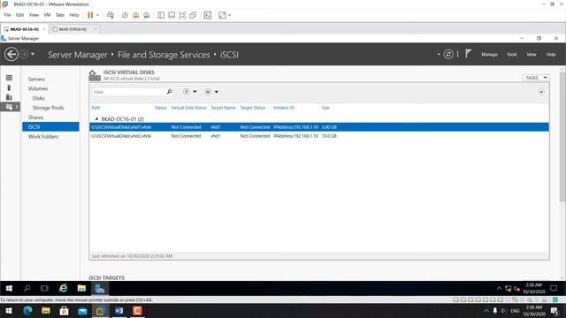Collapse the BKAD-DC16-01 (2) group
566x318 pixels.
tap(96, 119)
